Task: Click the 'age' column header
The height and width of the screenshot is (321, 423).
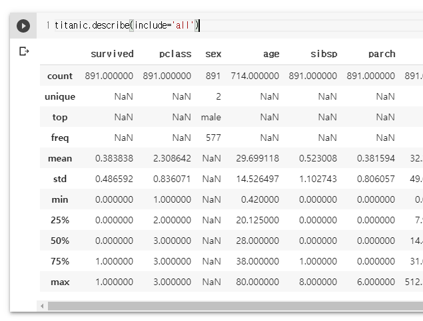Action: click(x=271, y=54)
